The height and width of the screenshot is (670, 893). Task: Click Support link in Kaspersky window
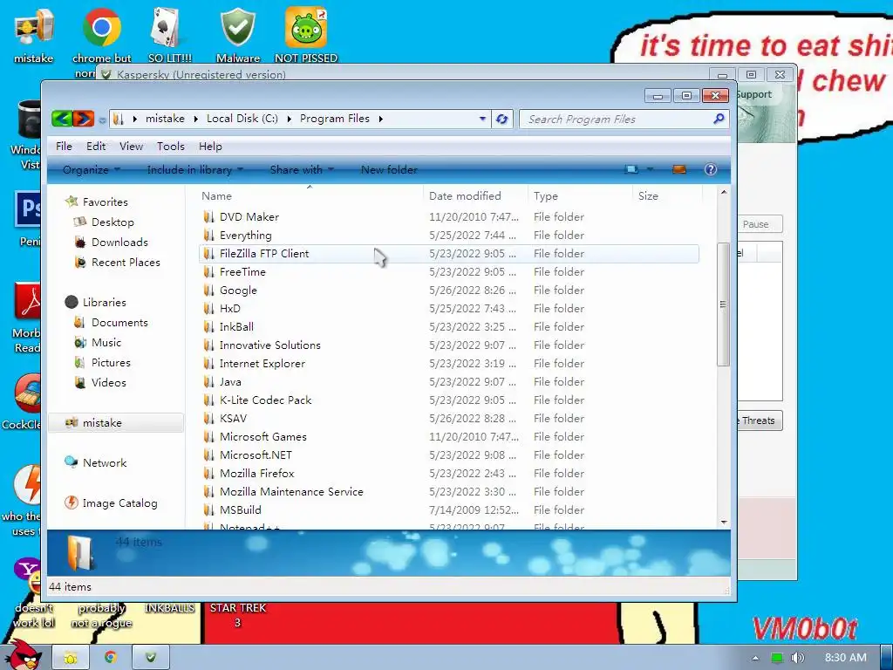pyautogui.click(x=754, y=94)
